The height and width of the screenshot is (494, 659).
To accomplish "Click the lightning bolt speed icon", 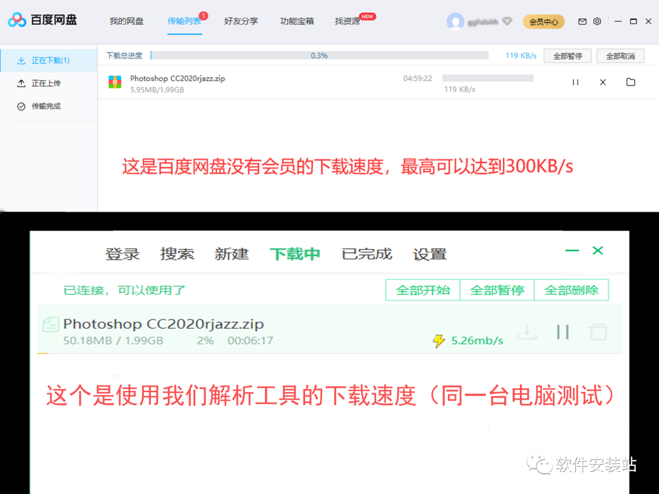I will 438,341.
